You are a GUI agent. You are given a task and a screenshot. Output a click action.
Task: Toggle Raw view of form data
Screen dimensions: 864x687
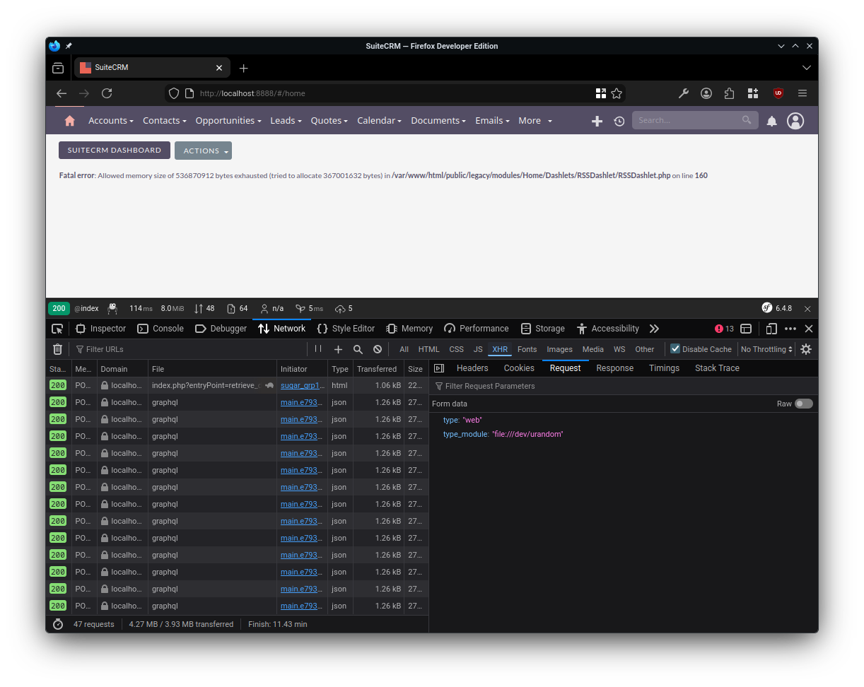coord(803,403)
